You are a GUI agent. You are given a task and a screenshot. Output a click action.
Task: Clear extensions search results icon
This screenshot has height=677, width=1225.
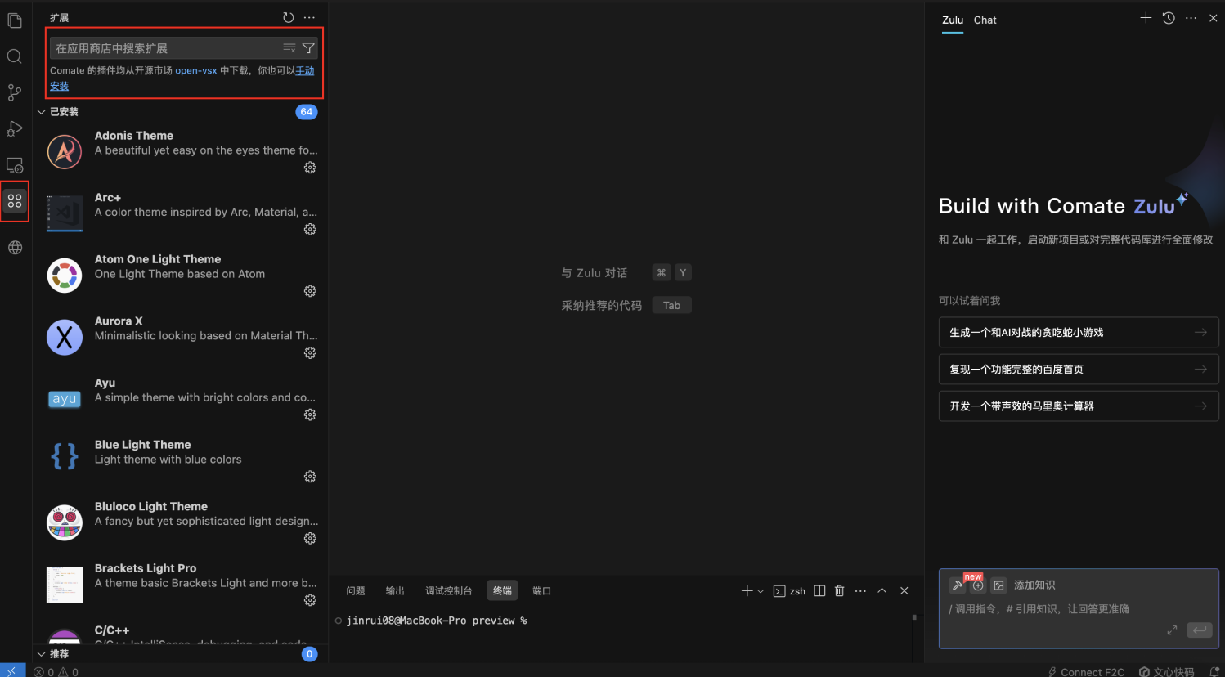[x=289, y=48]
